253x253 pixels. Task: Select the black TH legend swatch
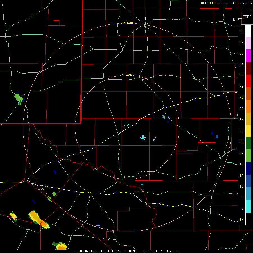248,219
